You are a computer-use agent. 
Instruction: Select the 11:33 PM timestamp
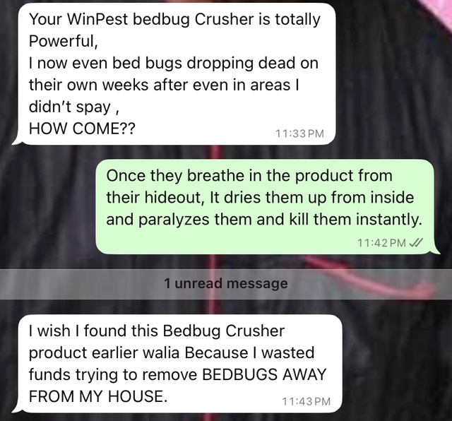pos(299,134)
